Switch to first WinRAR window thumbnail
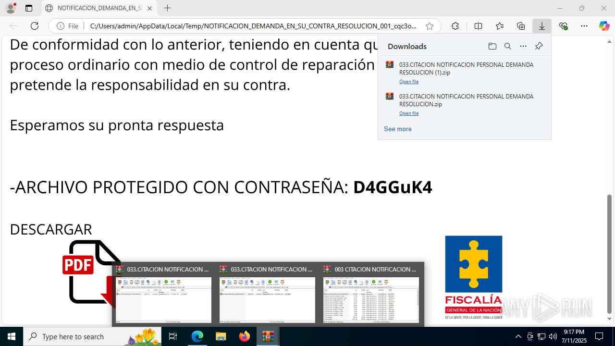 pyautogui.click(x=163, y=295)
